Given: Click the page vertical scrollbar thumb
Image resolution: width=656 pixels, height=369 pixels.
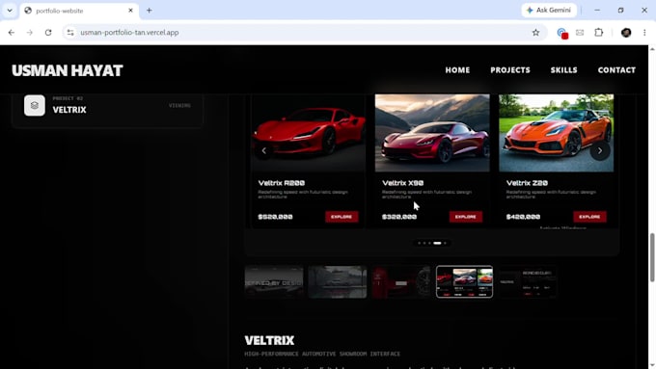Looking at the screenshot, I should [x=652, y=258].
